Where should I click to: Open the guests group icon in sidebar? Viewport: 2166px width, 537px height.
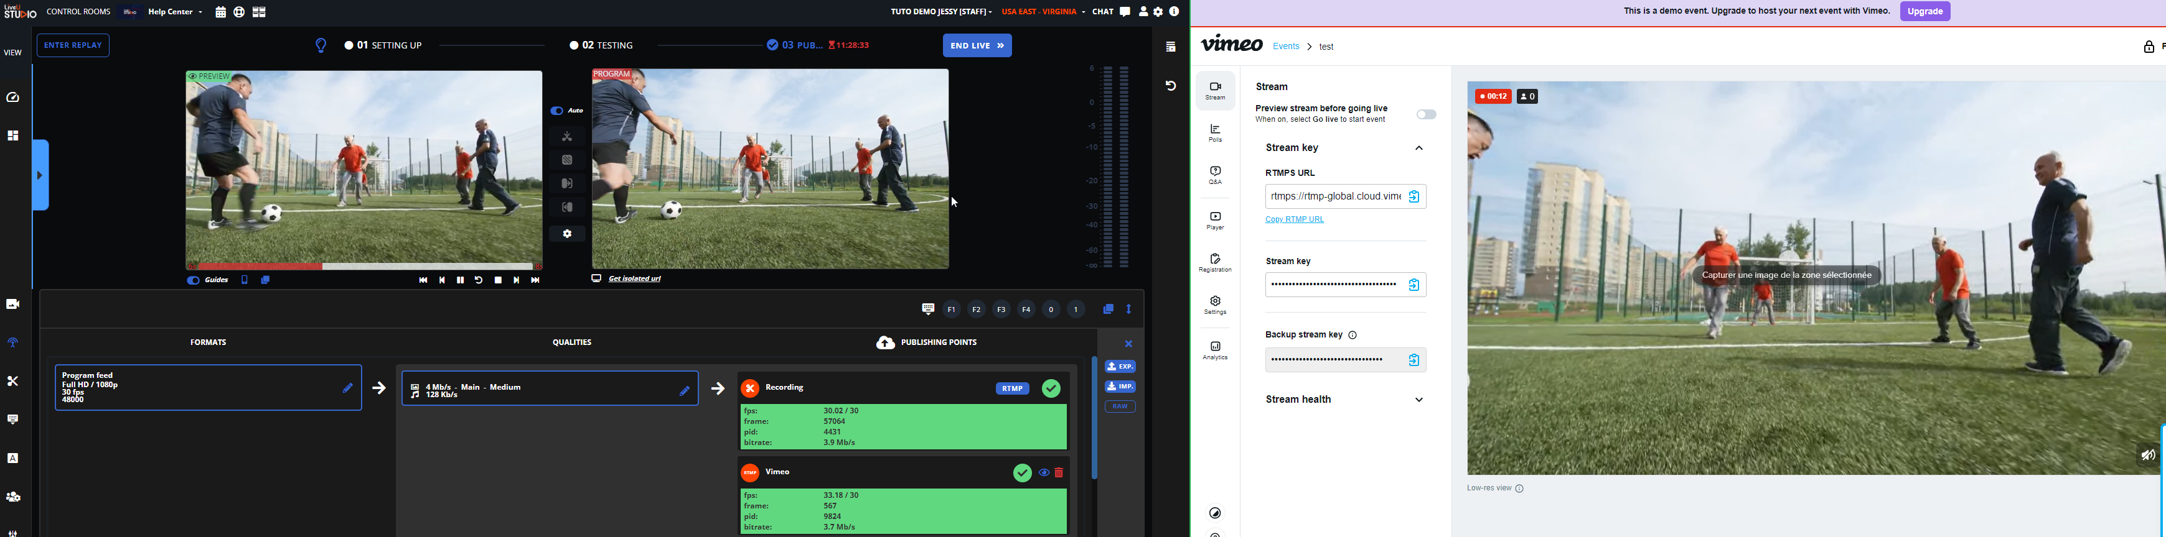coord(12,497)
